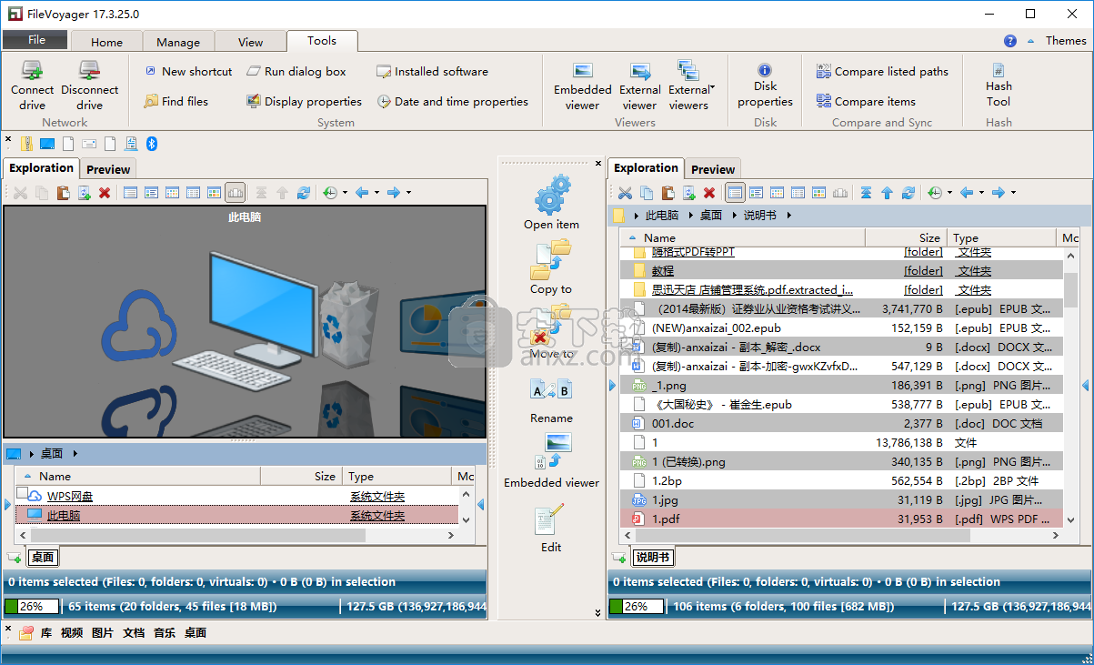
Task: Tick the checkbox beside WPS网盘
Action: (x=23, y=493)
